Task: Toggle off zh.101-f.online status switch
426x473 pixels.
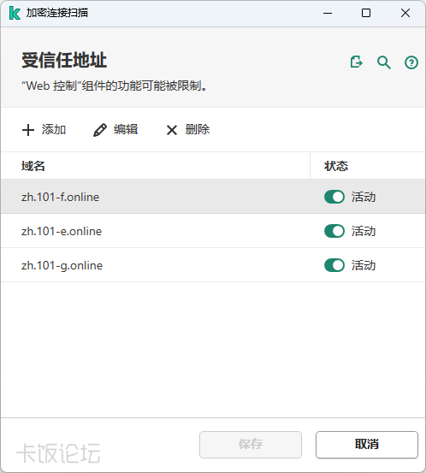Action: click(x=334, y=197)
